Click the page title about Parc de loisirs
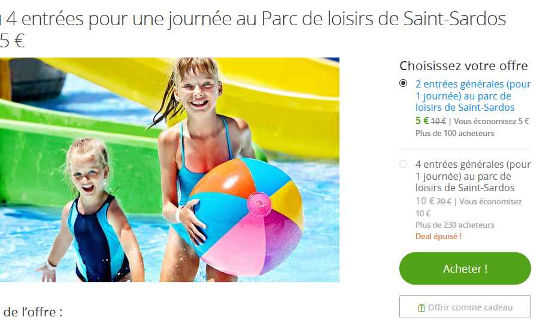This screenshot has width=558, height=320. pyautogui.click(x=253, y=29)
